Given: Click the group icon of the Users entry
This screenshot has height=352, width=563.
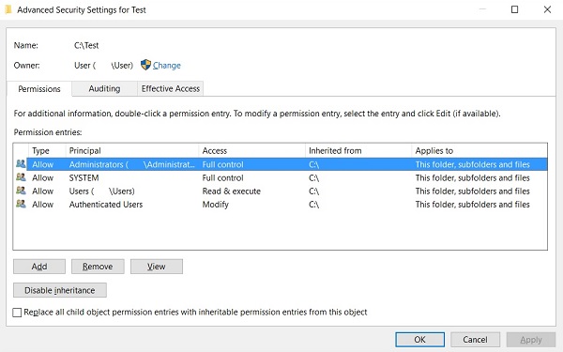Looking at the screenshot, I should [x=21, y=191].
